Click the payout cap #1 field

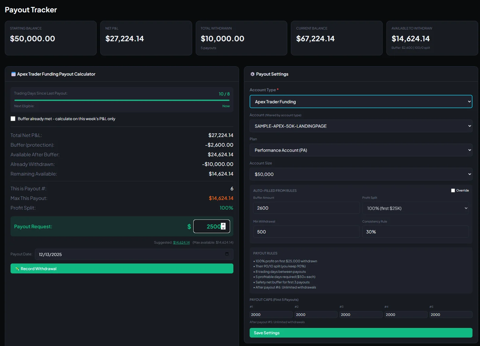[x=271, y=314]
